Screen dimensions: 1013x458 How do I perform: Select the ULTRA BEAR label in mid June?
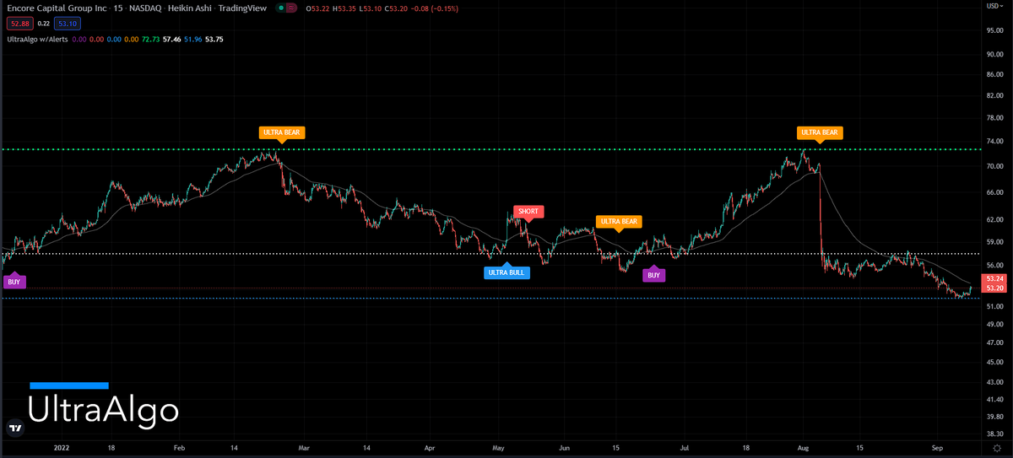click(620, 222)
